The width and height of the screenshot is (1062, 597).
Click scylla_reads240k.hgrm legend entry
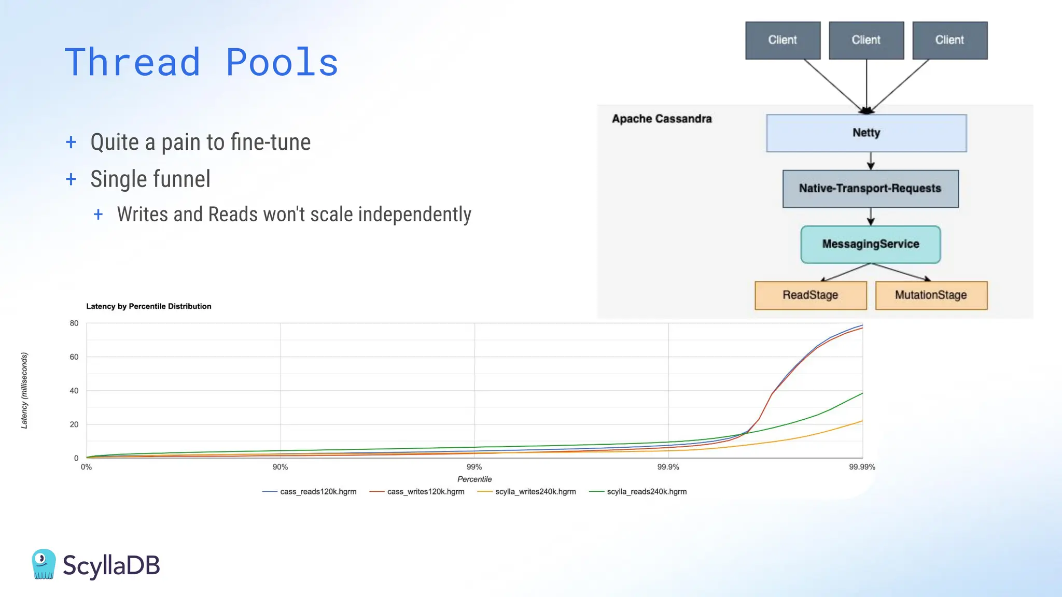(646, 491)
